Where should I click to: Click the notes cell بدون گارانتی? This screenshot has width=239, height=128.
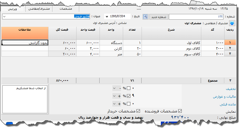[25, 43]
